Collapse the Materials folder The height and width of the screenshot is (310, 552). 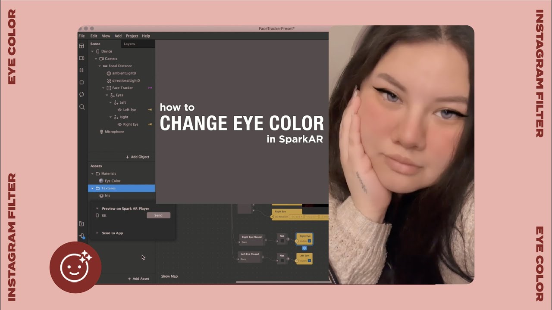(x=92, y=174)
